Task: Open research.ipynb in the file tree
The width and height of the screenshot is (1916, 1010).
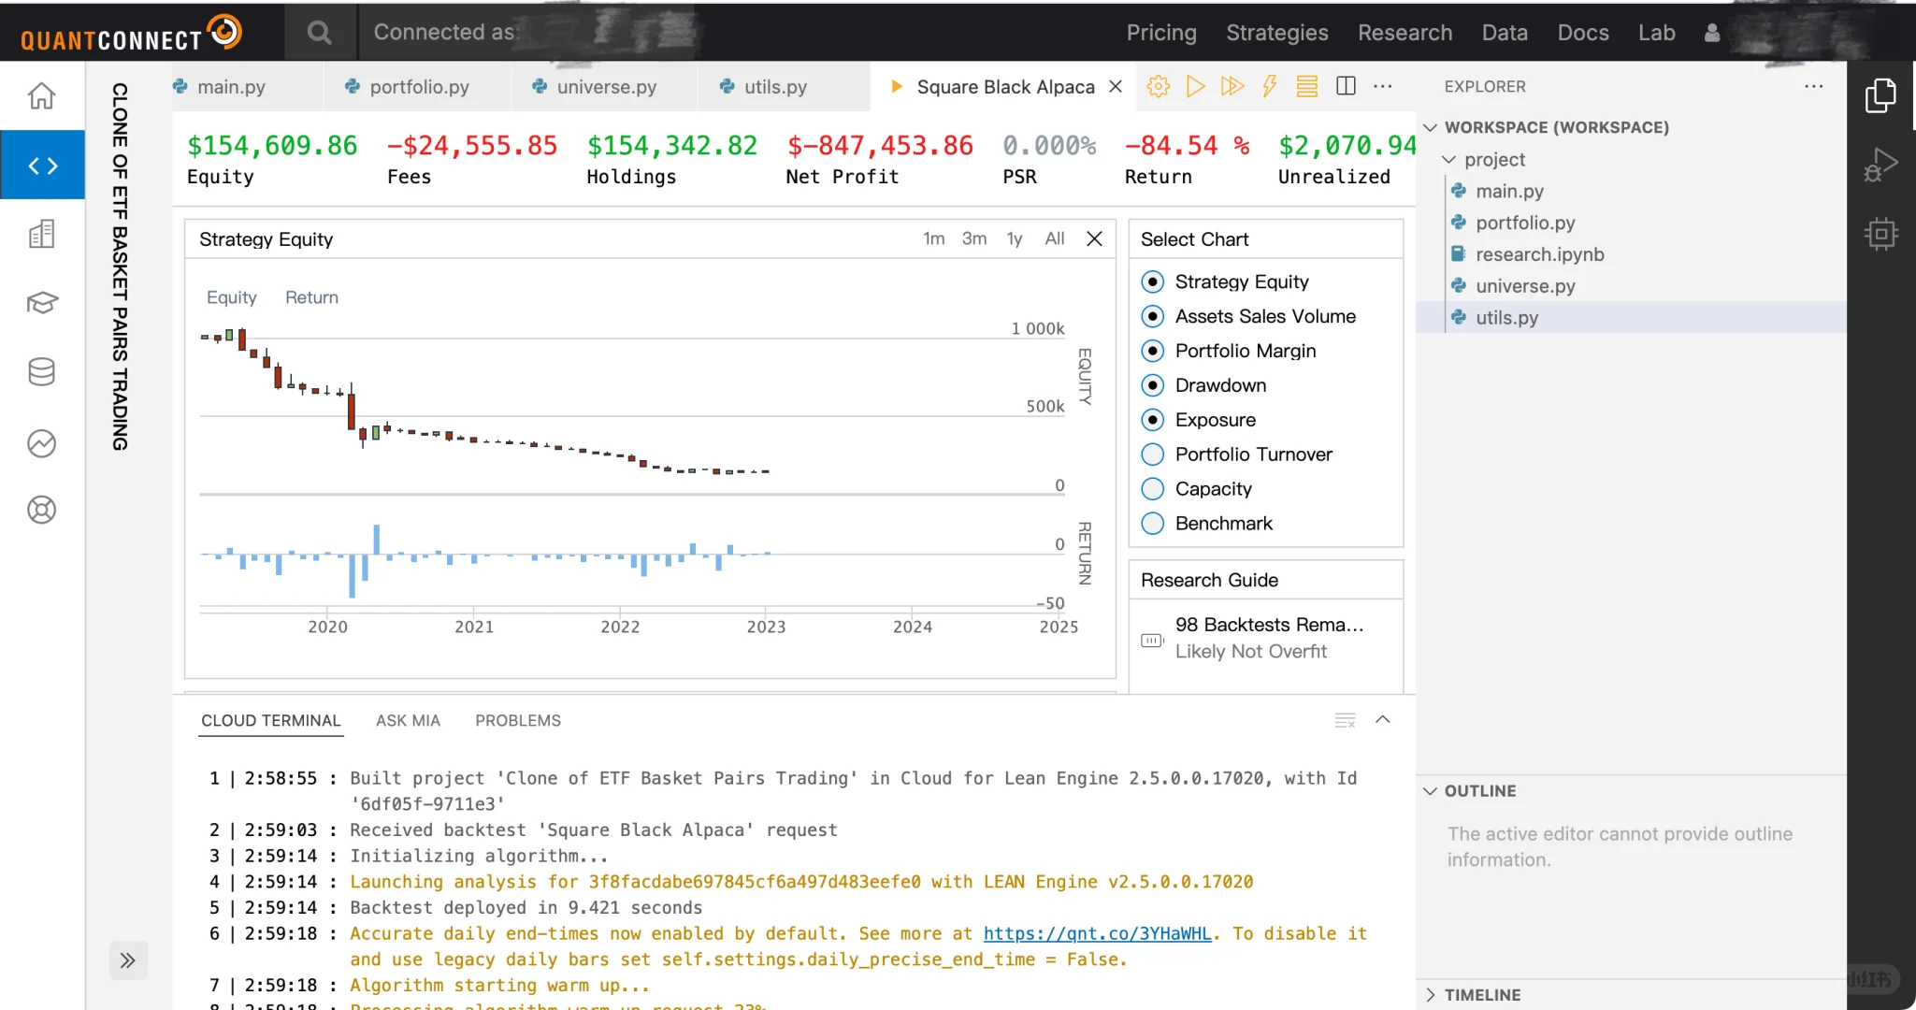Action: [x=1539, y=254]
